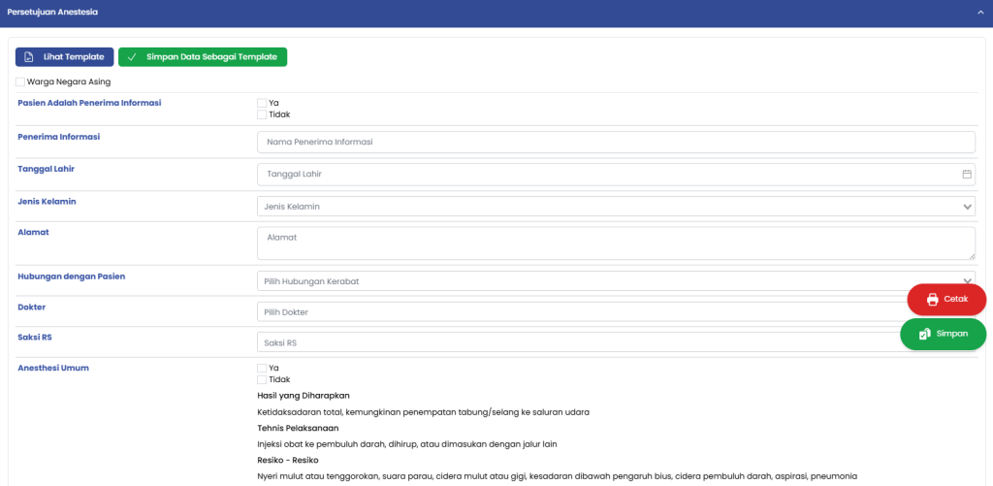Click the save icon on Simpan button
The width and height of the screenshot is (993, 486).
pyautogui.click(x=925, y=334)
